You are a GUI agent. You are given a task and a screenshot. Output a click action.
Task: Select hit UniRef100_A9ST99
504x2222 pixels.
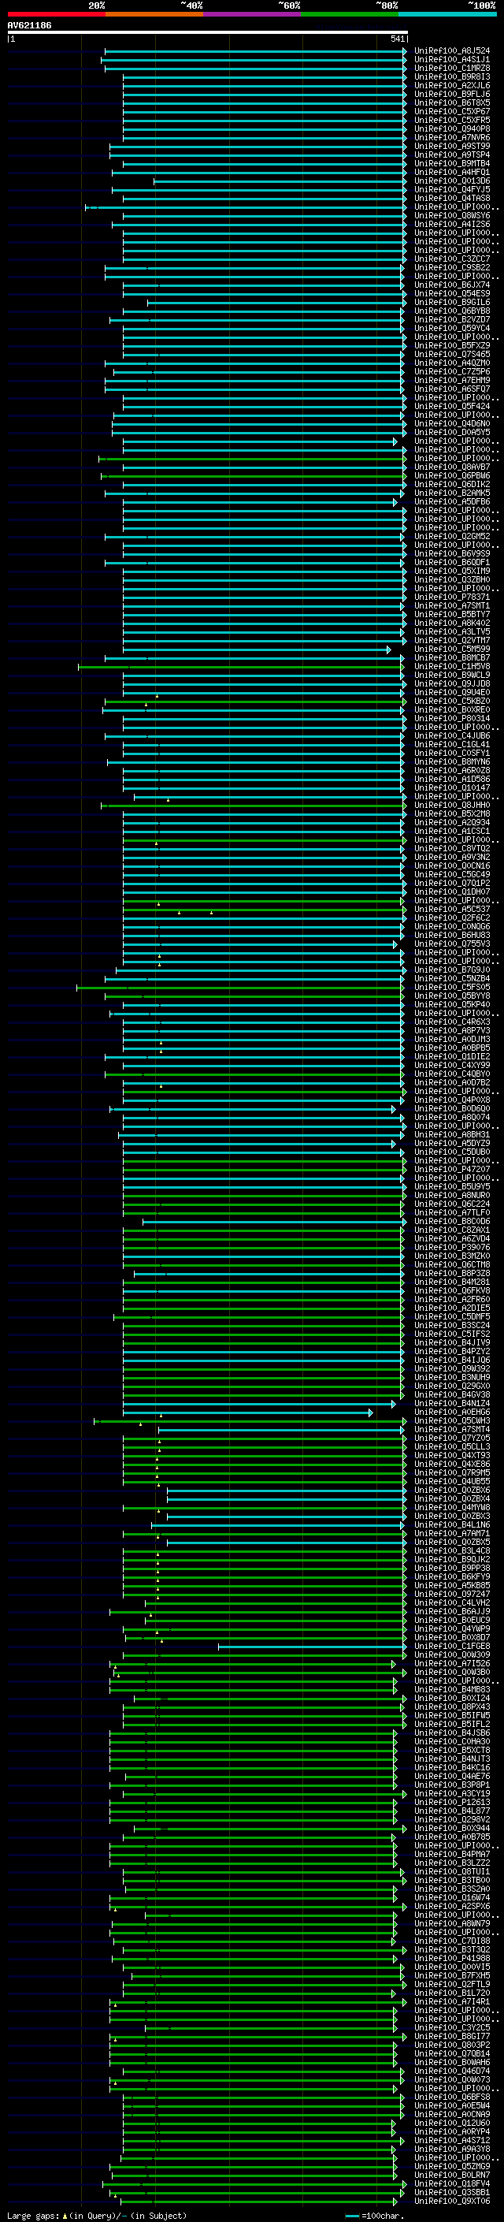[x=452, y=146]
